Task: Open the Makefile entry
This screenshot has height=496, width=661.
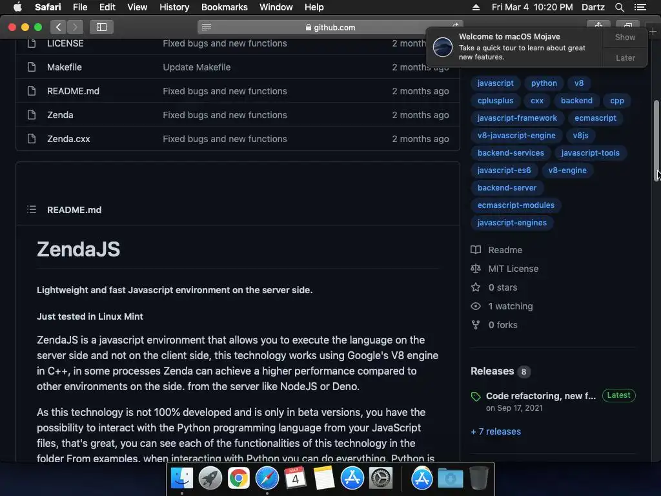Action: (x=65, y=67)
